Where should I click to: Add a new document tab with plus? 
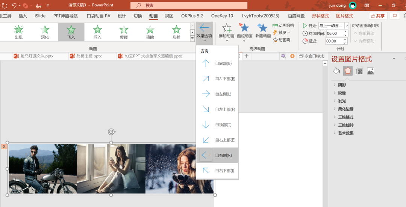(247, 56)
